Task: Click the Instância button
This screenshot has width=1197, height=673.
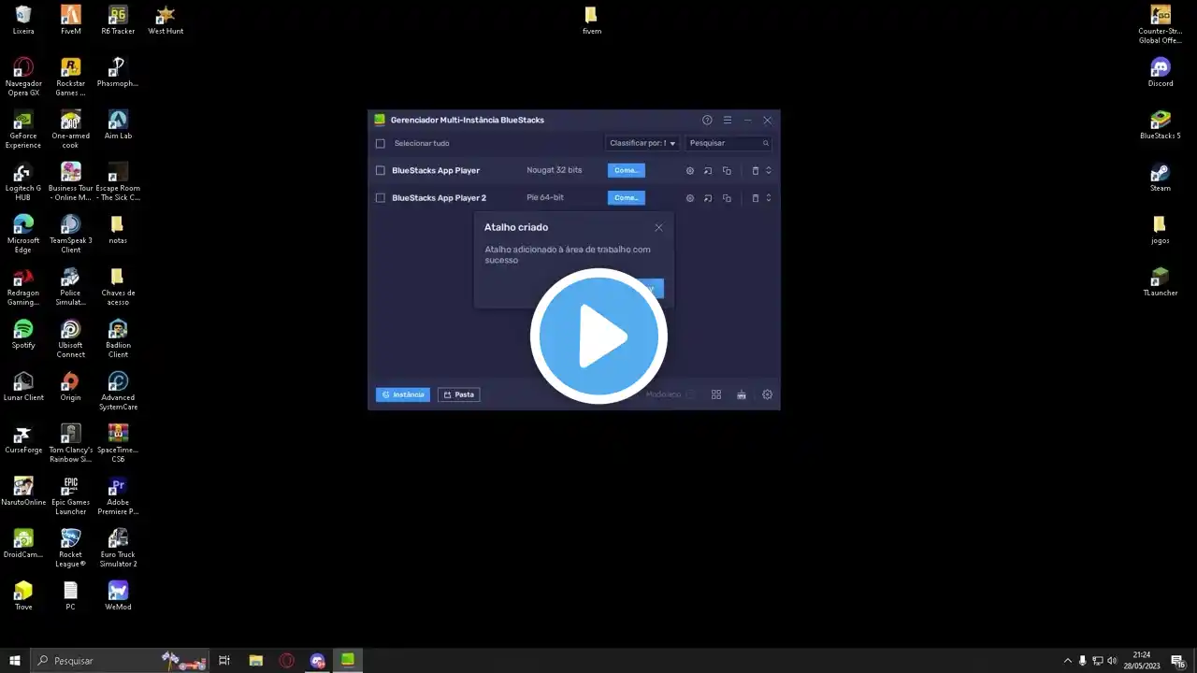Action: (403, 394)
